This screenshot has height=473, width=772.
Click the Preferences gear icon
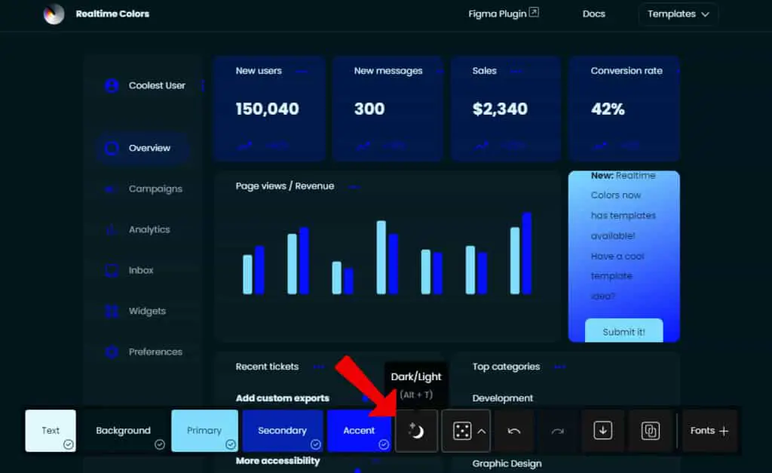click(x=112, y=352)
